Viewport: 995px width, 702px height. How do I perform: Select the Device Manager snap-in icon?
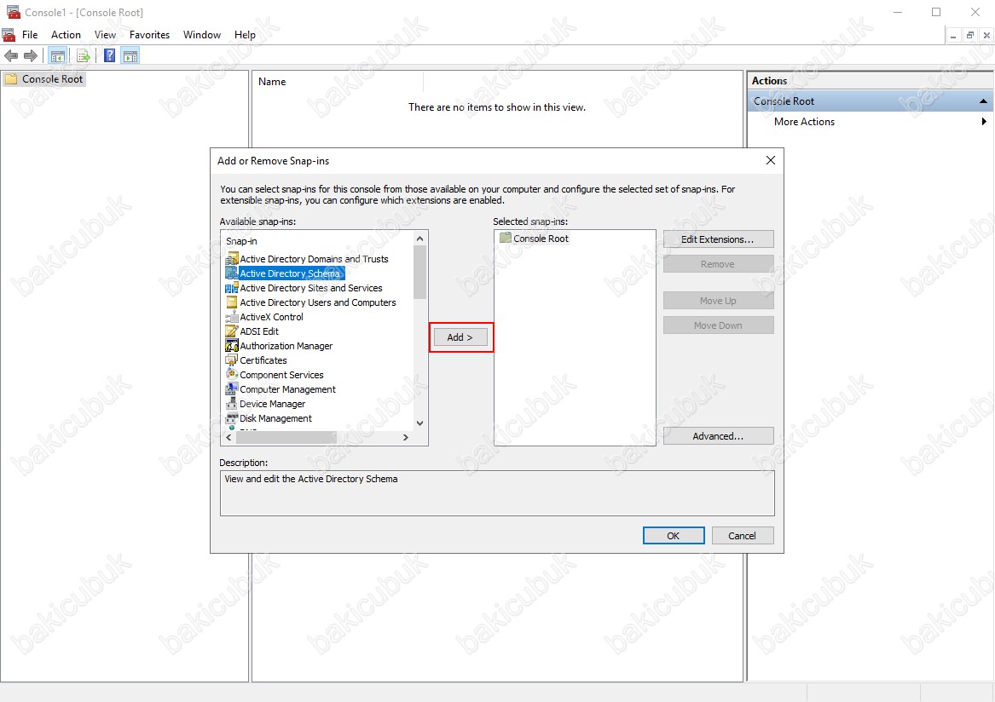click(232, 404)
